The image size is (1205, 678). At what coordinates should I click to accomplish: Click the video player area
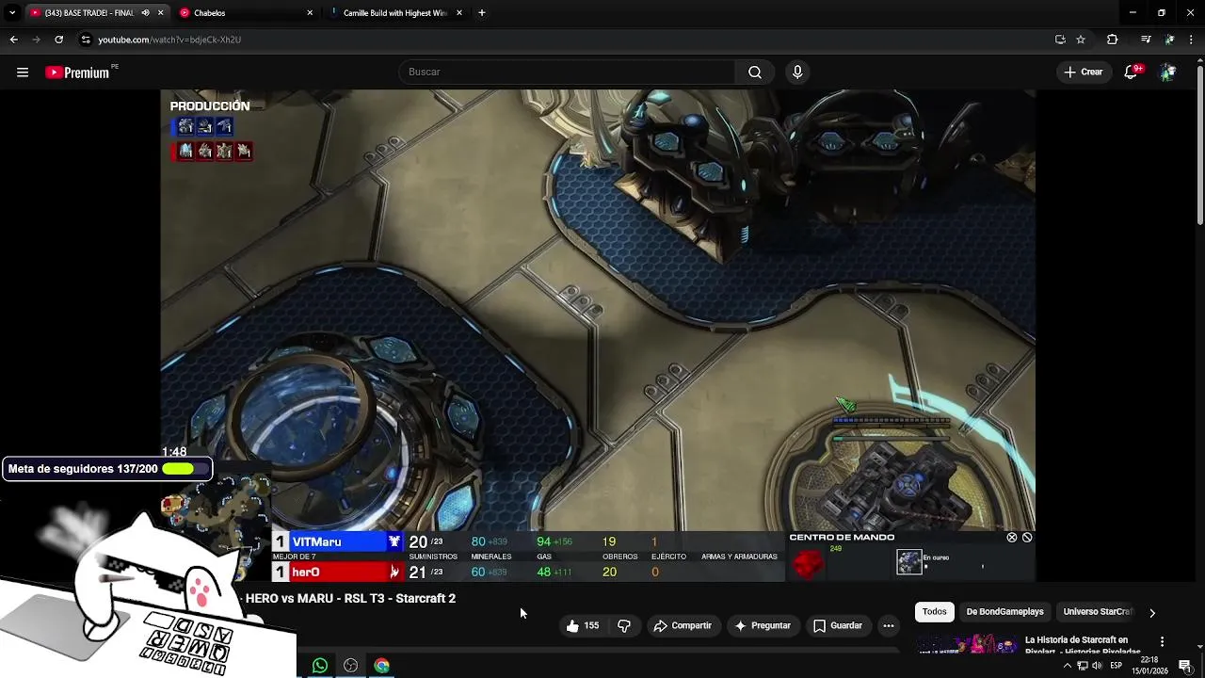[x=598, y=334]
